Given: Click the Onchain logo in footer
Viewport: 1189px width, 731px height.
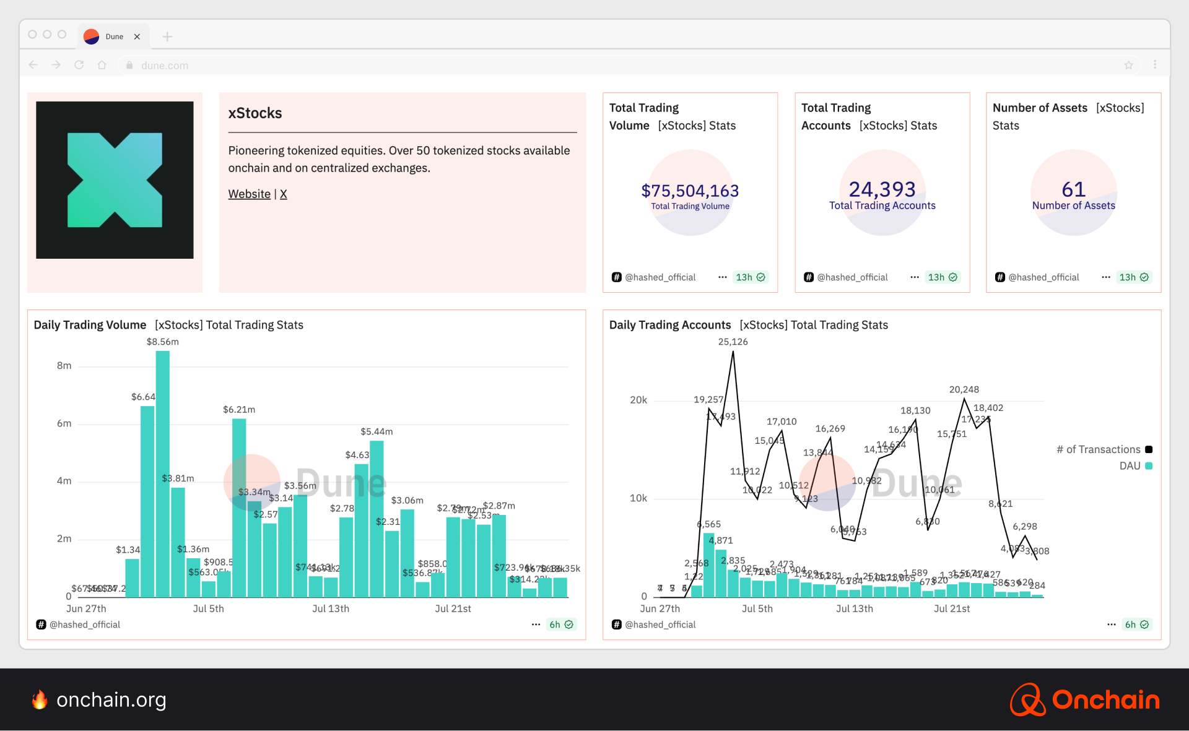Looking at the screenshot, I should [x=1085, y=699].
